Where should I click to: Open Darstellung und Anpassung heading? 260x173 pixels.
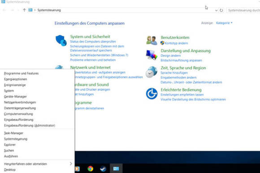pyautogui.click(x=186, y=51)
